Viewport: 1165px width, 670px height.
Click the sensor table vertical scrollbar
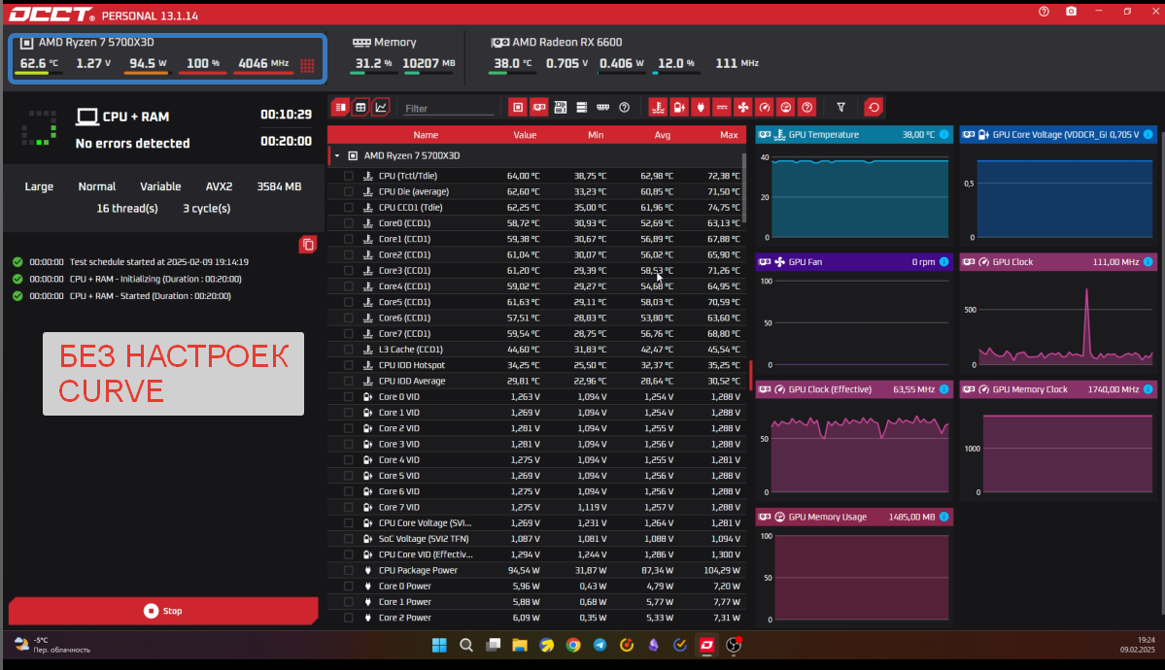[743, 189]
